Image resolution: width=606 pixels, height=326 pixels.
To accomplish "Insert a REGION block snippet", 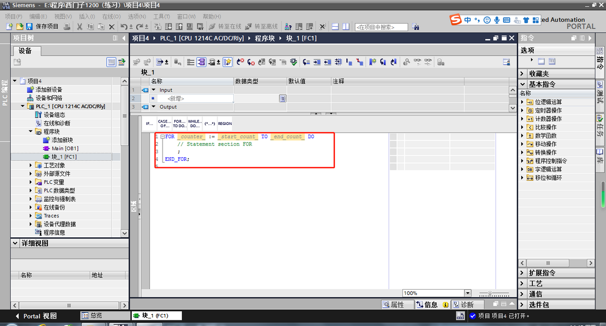I will 225,123.
